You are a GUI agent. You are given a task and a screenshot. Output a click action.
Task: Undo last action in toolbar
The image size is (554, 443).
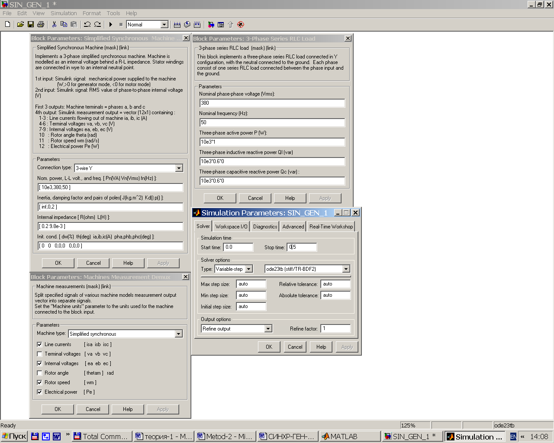tap(87, 25)
